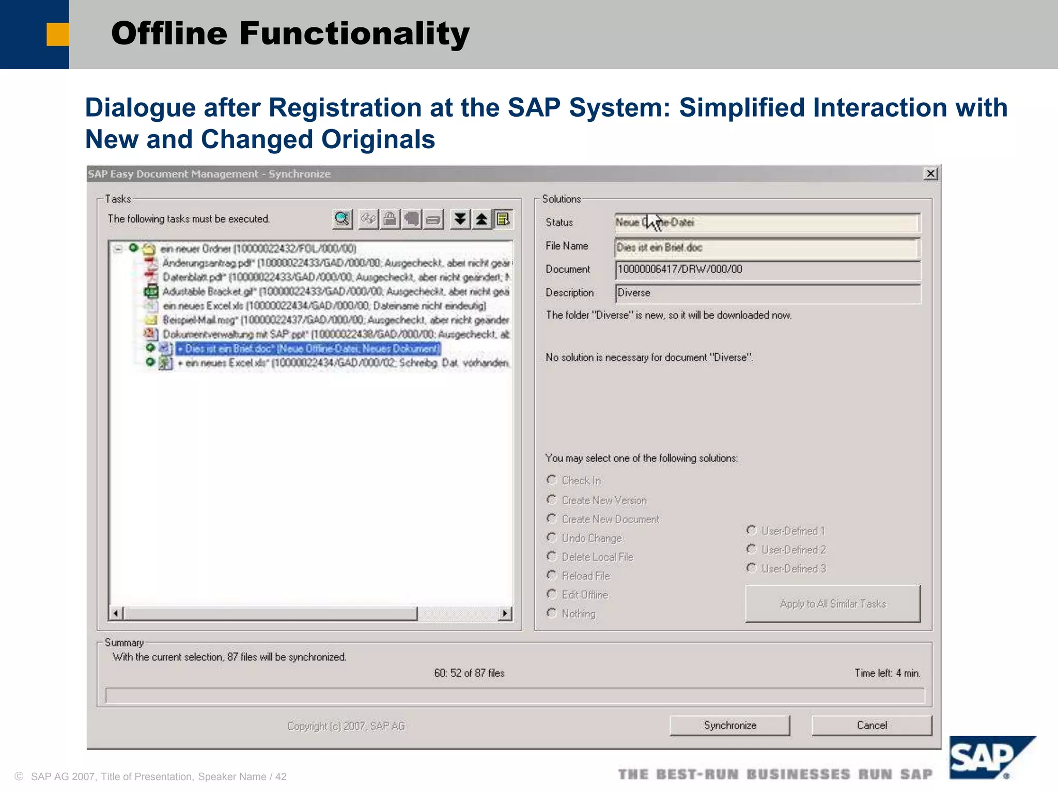
Task: Click the Cancel button
Action: (x=872, y=725)
